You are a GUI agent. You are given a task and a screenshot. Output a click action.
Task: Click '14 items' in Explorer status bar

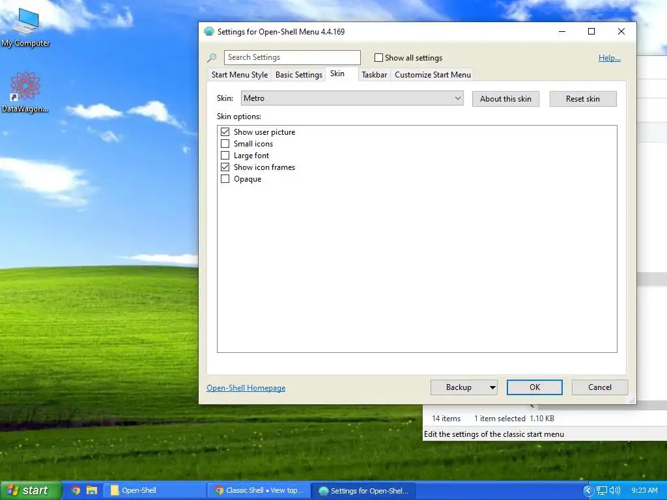tap(446, 419)
